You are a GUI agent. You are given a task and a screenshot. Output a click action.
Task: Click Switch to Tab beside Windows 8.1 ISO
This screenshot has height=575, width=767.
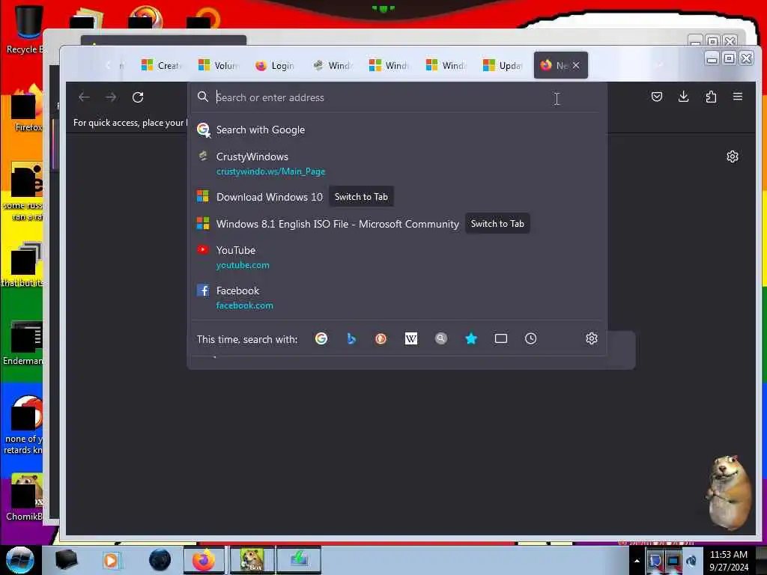point(497,223)
